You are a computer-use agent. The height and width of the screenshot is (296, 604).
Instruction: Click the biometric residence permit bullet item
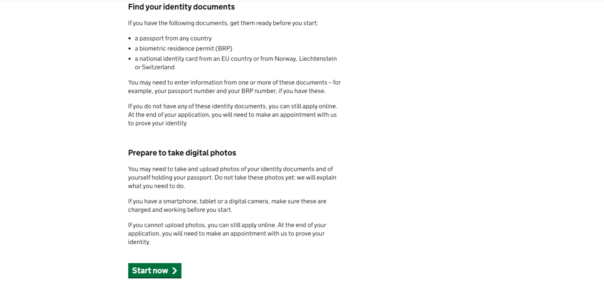pos(183,48)
